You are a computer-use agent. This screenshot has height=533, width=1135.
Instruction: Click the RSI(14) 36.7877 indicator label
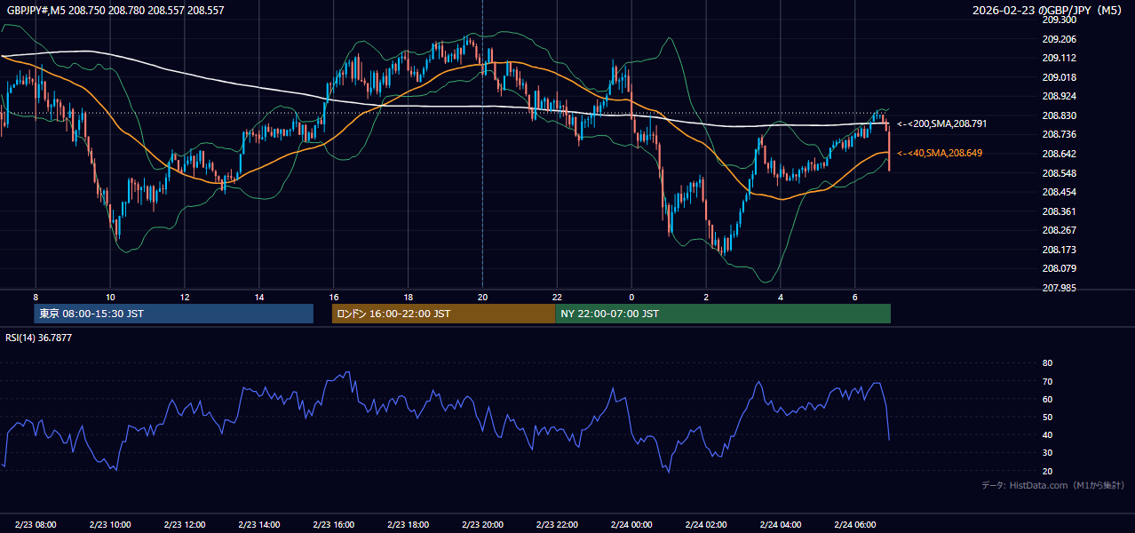click(39, 338)
